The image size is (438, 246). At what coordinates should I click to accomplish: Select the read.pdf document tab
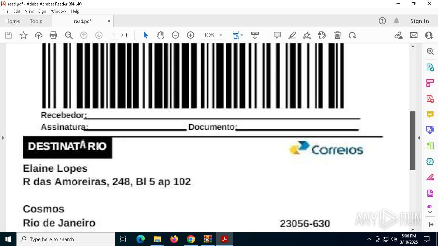point(82,21)
